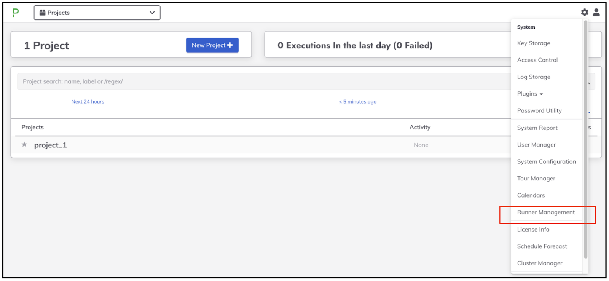Click the project search input field
Viewport: 609px width, 281px height.
tap(263, 81)
